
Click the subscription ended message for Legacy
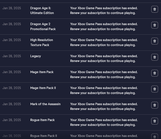coord(104,58)
